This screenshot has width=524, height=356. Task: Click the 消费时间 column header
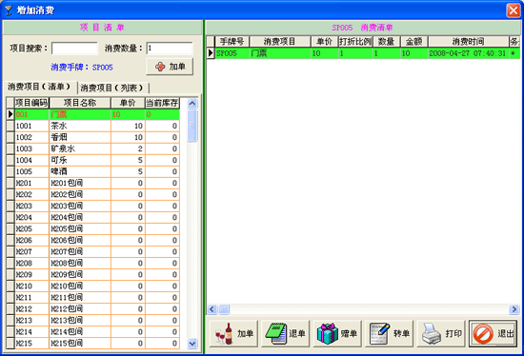click(x=468, y=42)
